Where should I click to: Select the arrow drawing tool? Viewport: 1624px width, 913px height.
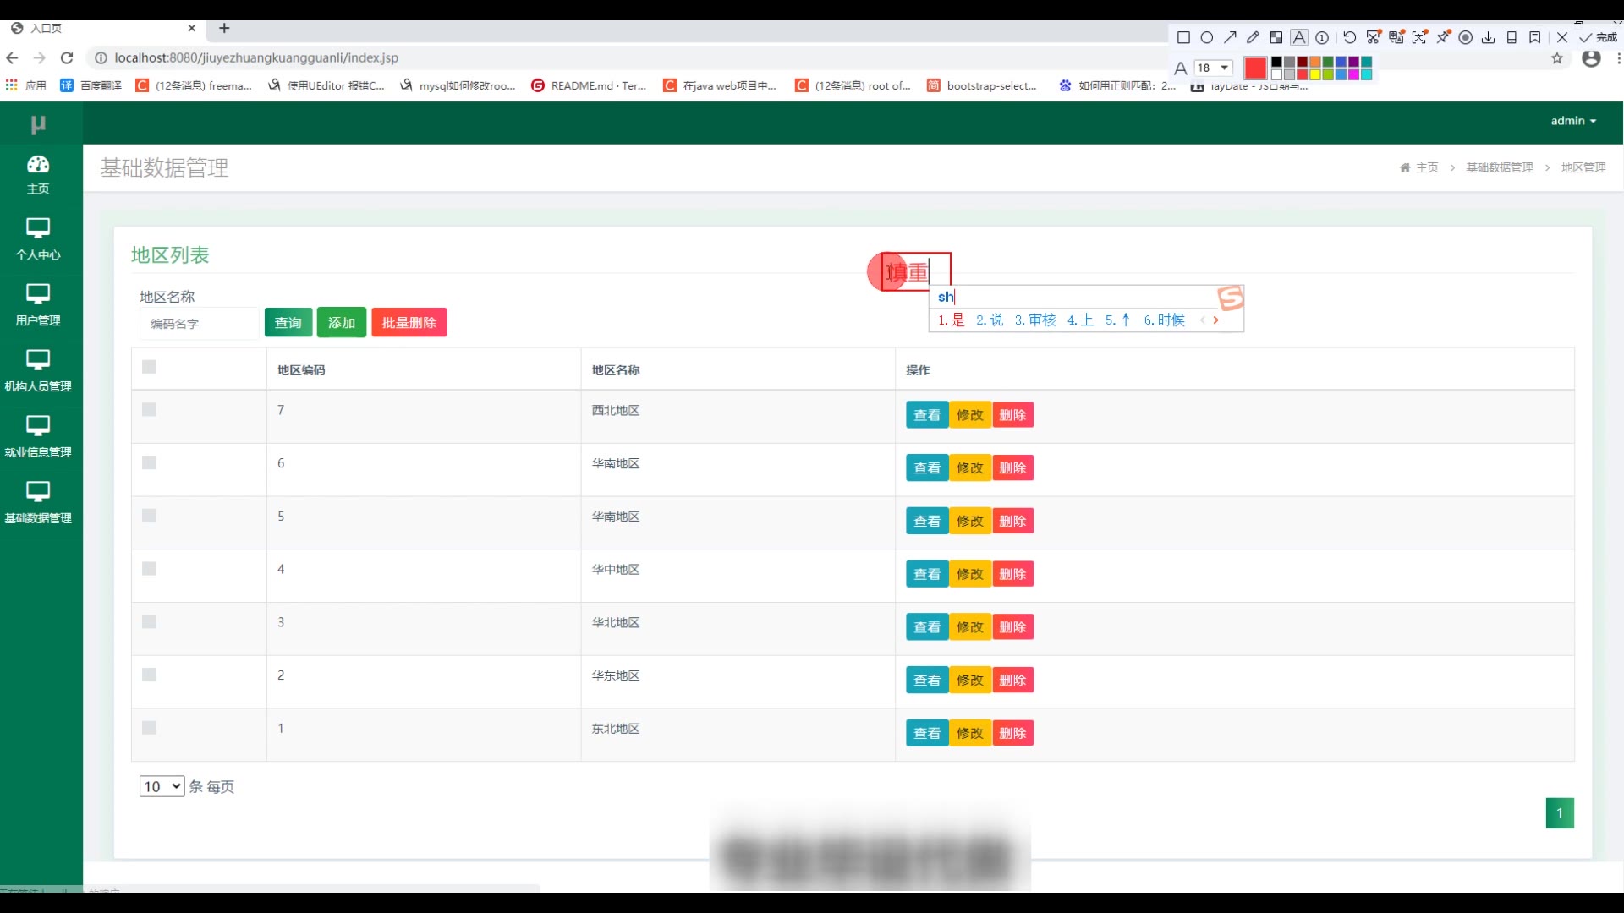[x=1230, y=37]
